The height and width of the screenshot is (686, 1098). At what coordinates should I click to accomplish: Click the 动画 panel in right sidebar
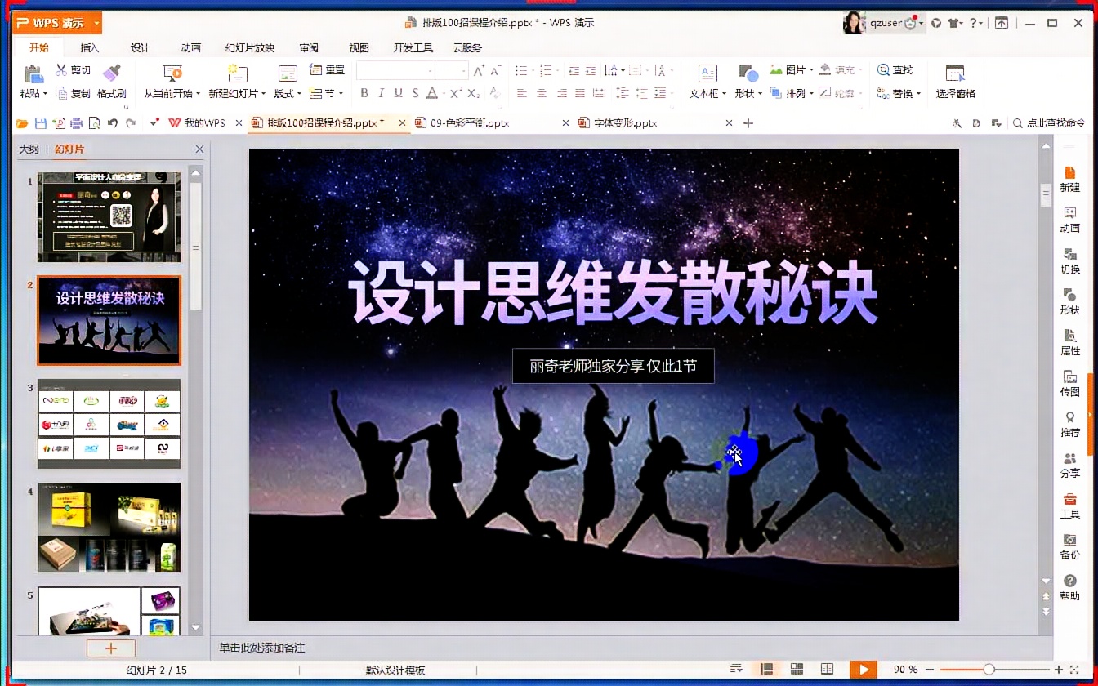tap(1069, 220)
